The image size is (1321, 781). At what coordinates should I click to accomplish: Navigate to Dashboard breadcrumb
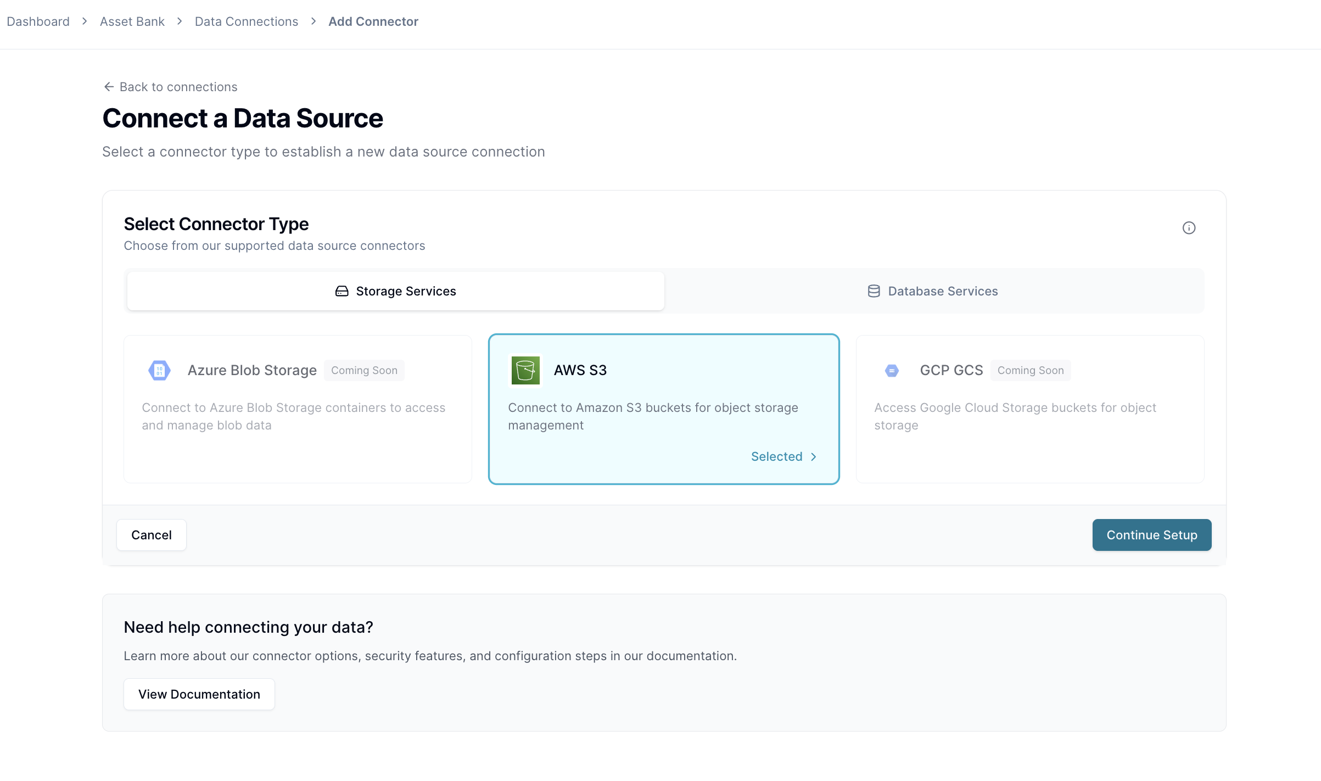tap(38, 21)
